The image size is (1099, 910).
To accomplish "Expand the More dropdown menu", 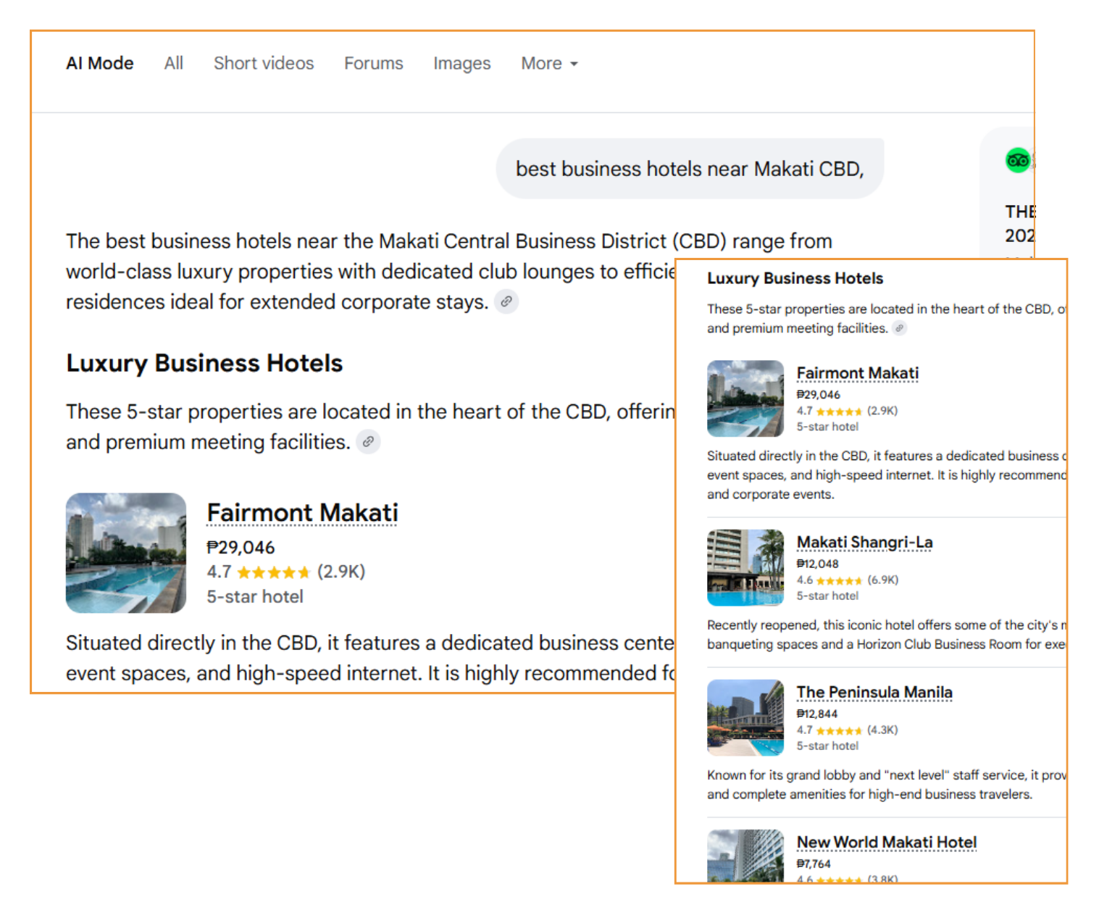I will point(549,64).
